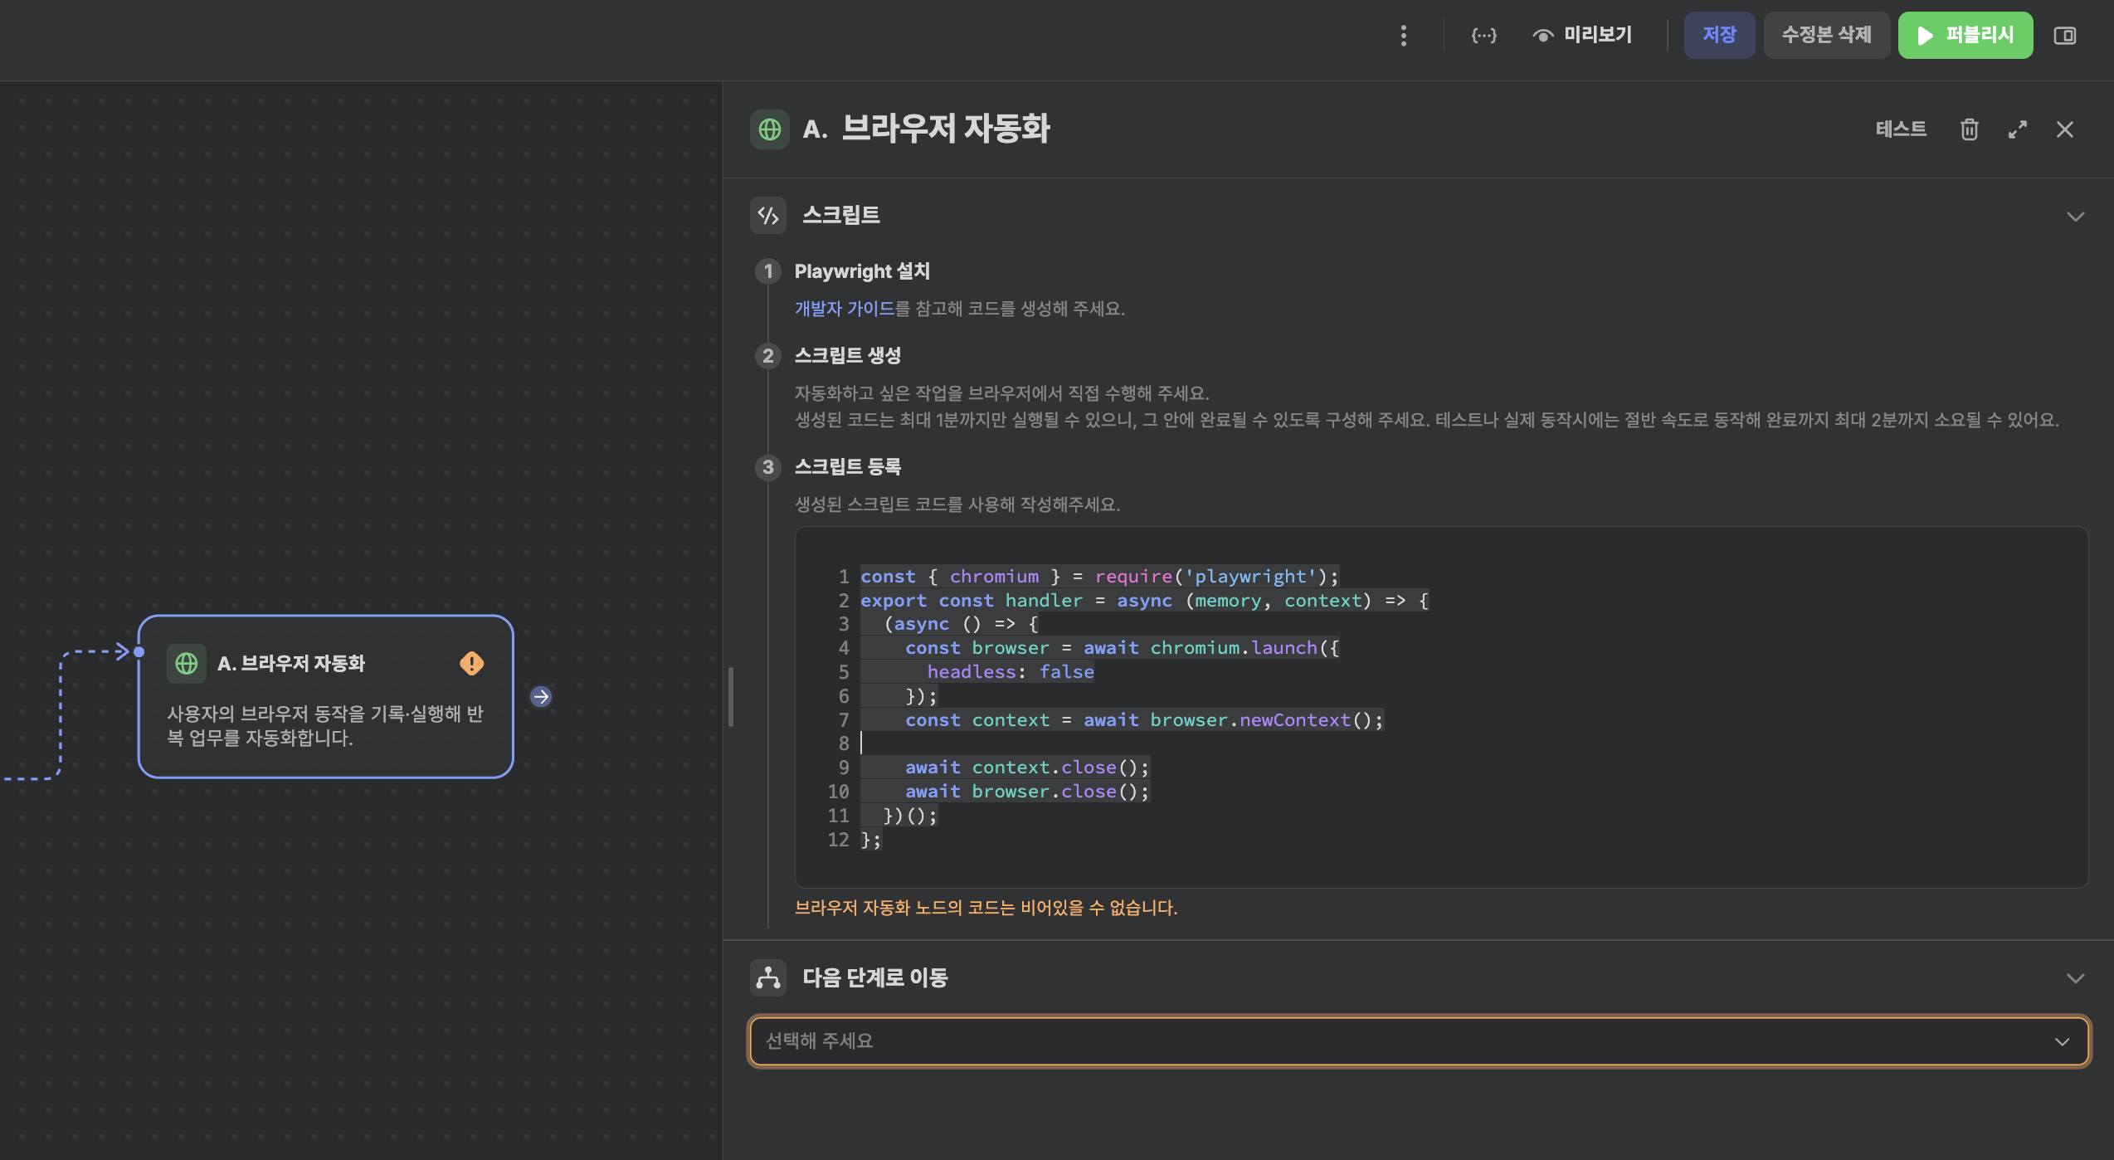Open the 개발자 가이드 link
2114x1160 pixels.
click(x=844, y=309)
